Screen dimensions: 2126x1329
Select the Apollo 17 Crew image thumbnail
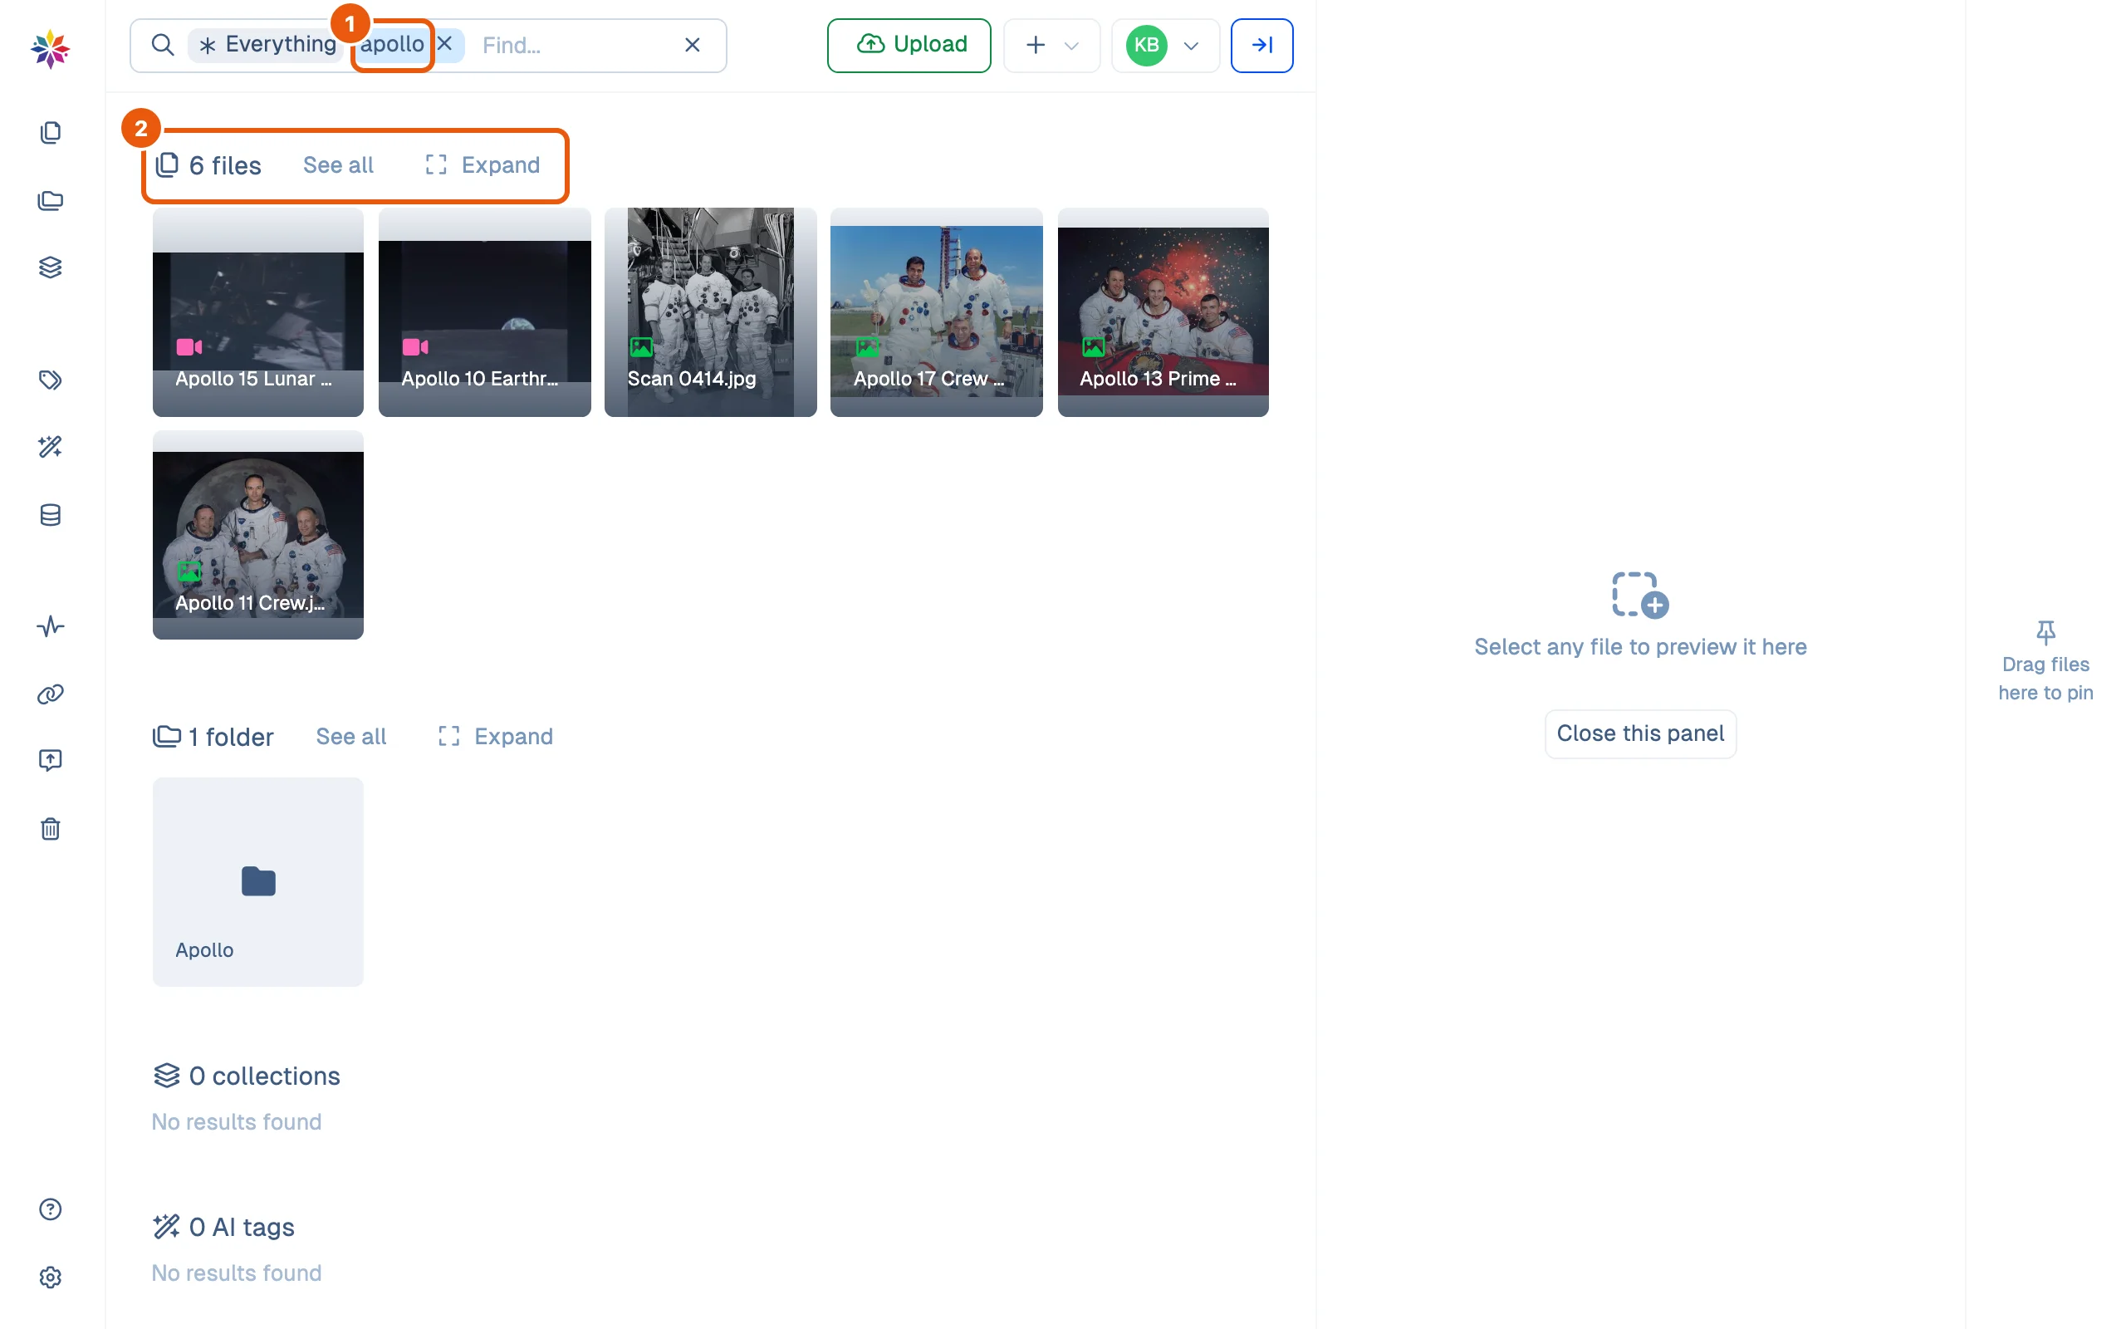937,312
